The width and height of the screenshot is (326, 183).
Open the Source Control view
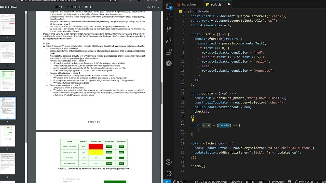(x=169, y=29)
